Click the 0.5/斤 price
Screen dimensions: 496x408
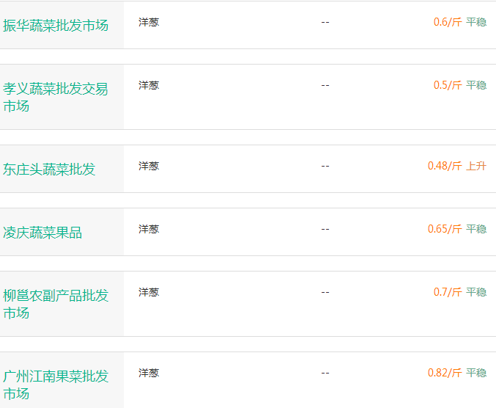pyautogui.click(x=448, y=85)
